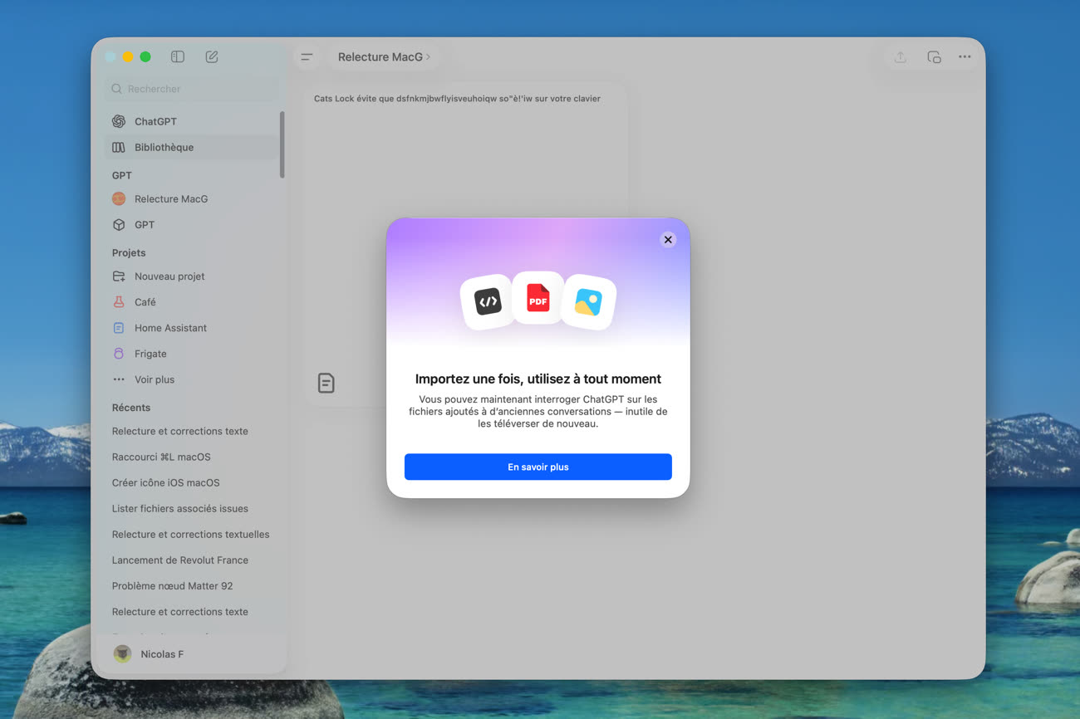
Task: Open the Cats Lock library card
Action: [465, 244]
